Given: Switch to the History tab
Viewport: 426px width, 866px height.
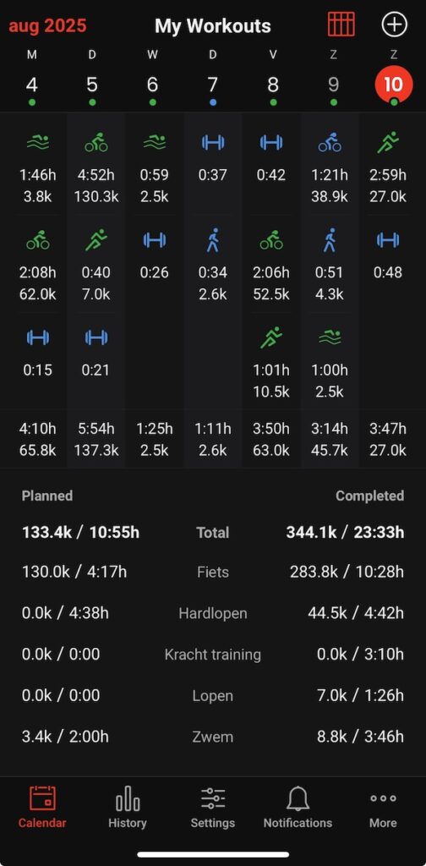Looking at the screenshot, I should click(128, 808).
